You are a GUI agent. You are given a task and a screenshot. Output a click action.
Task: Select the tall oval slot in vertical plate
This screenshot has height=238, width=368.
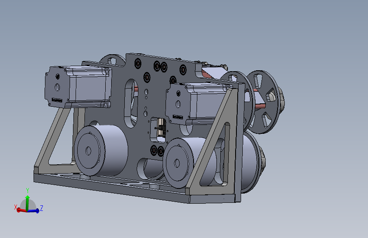coord(131,103)
